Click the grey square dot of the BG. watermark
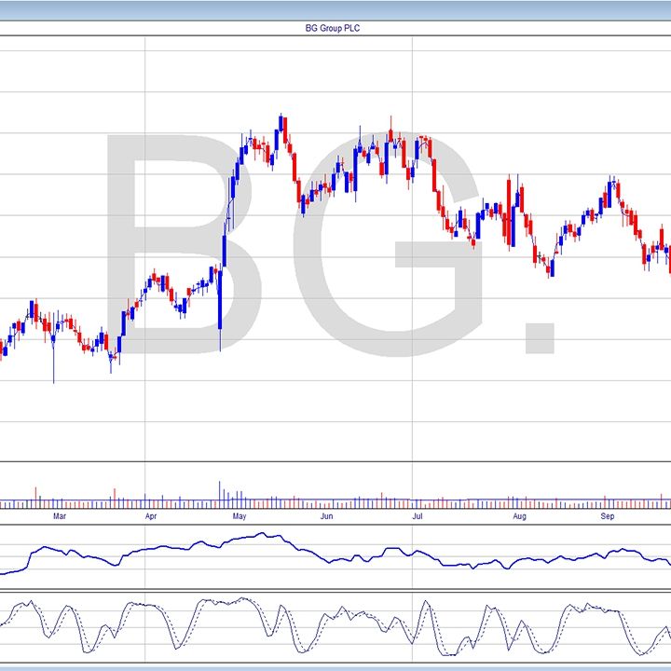The height and width of the screenshot is (671, 671). click(x=540, y=336)
